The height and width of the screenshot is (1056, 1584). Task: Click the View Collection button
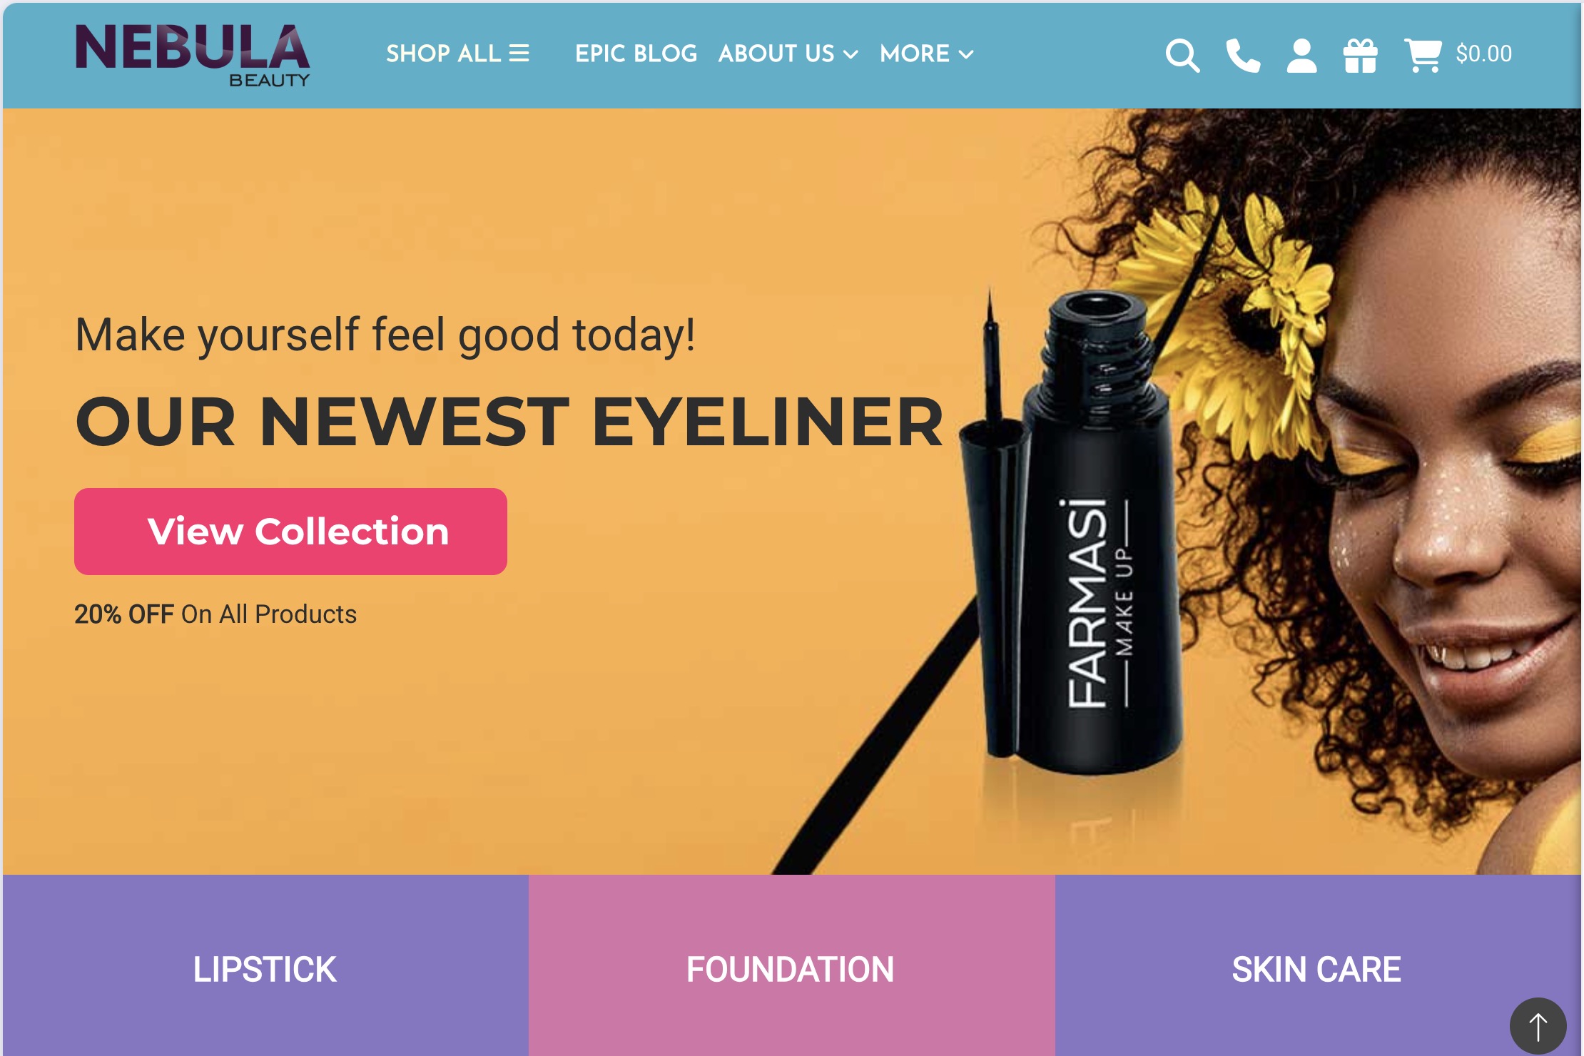290,532
